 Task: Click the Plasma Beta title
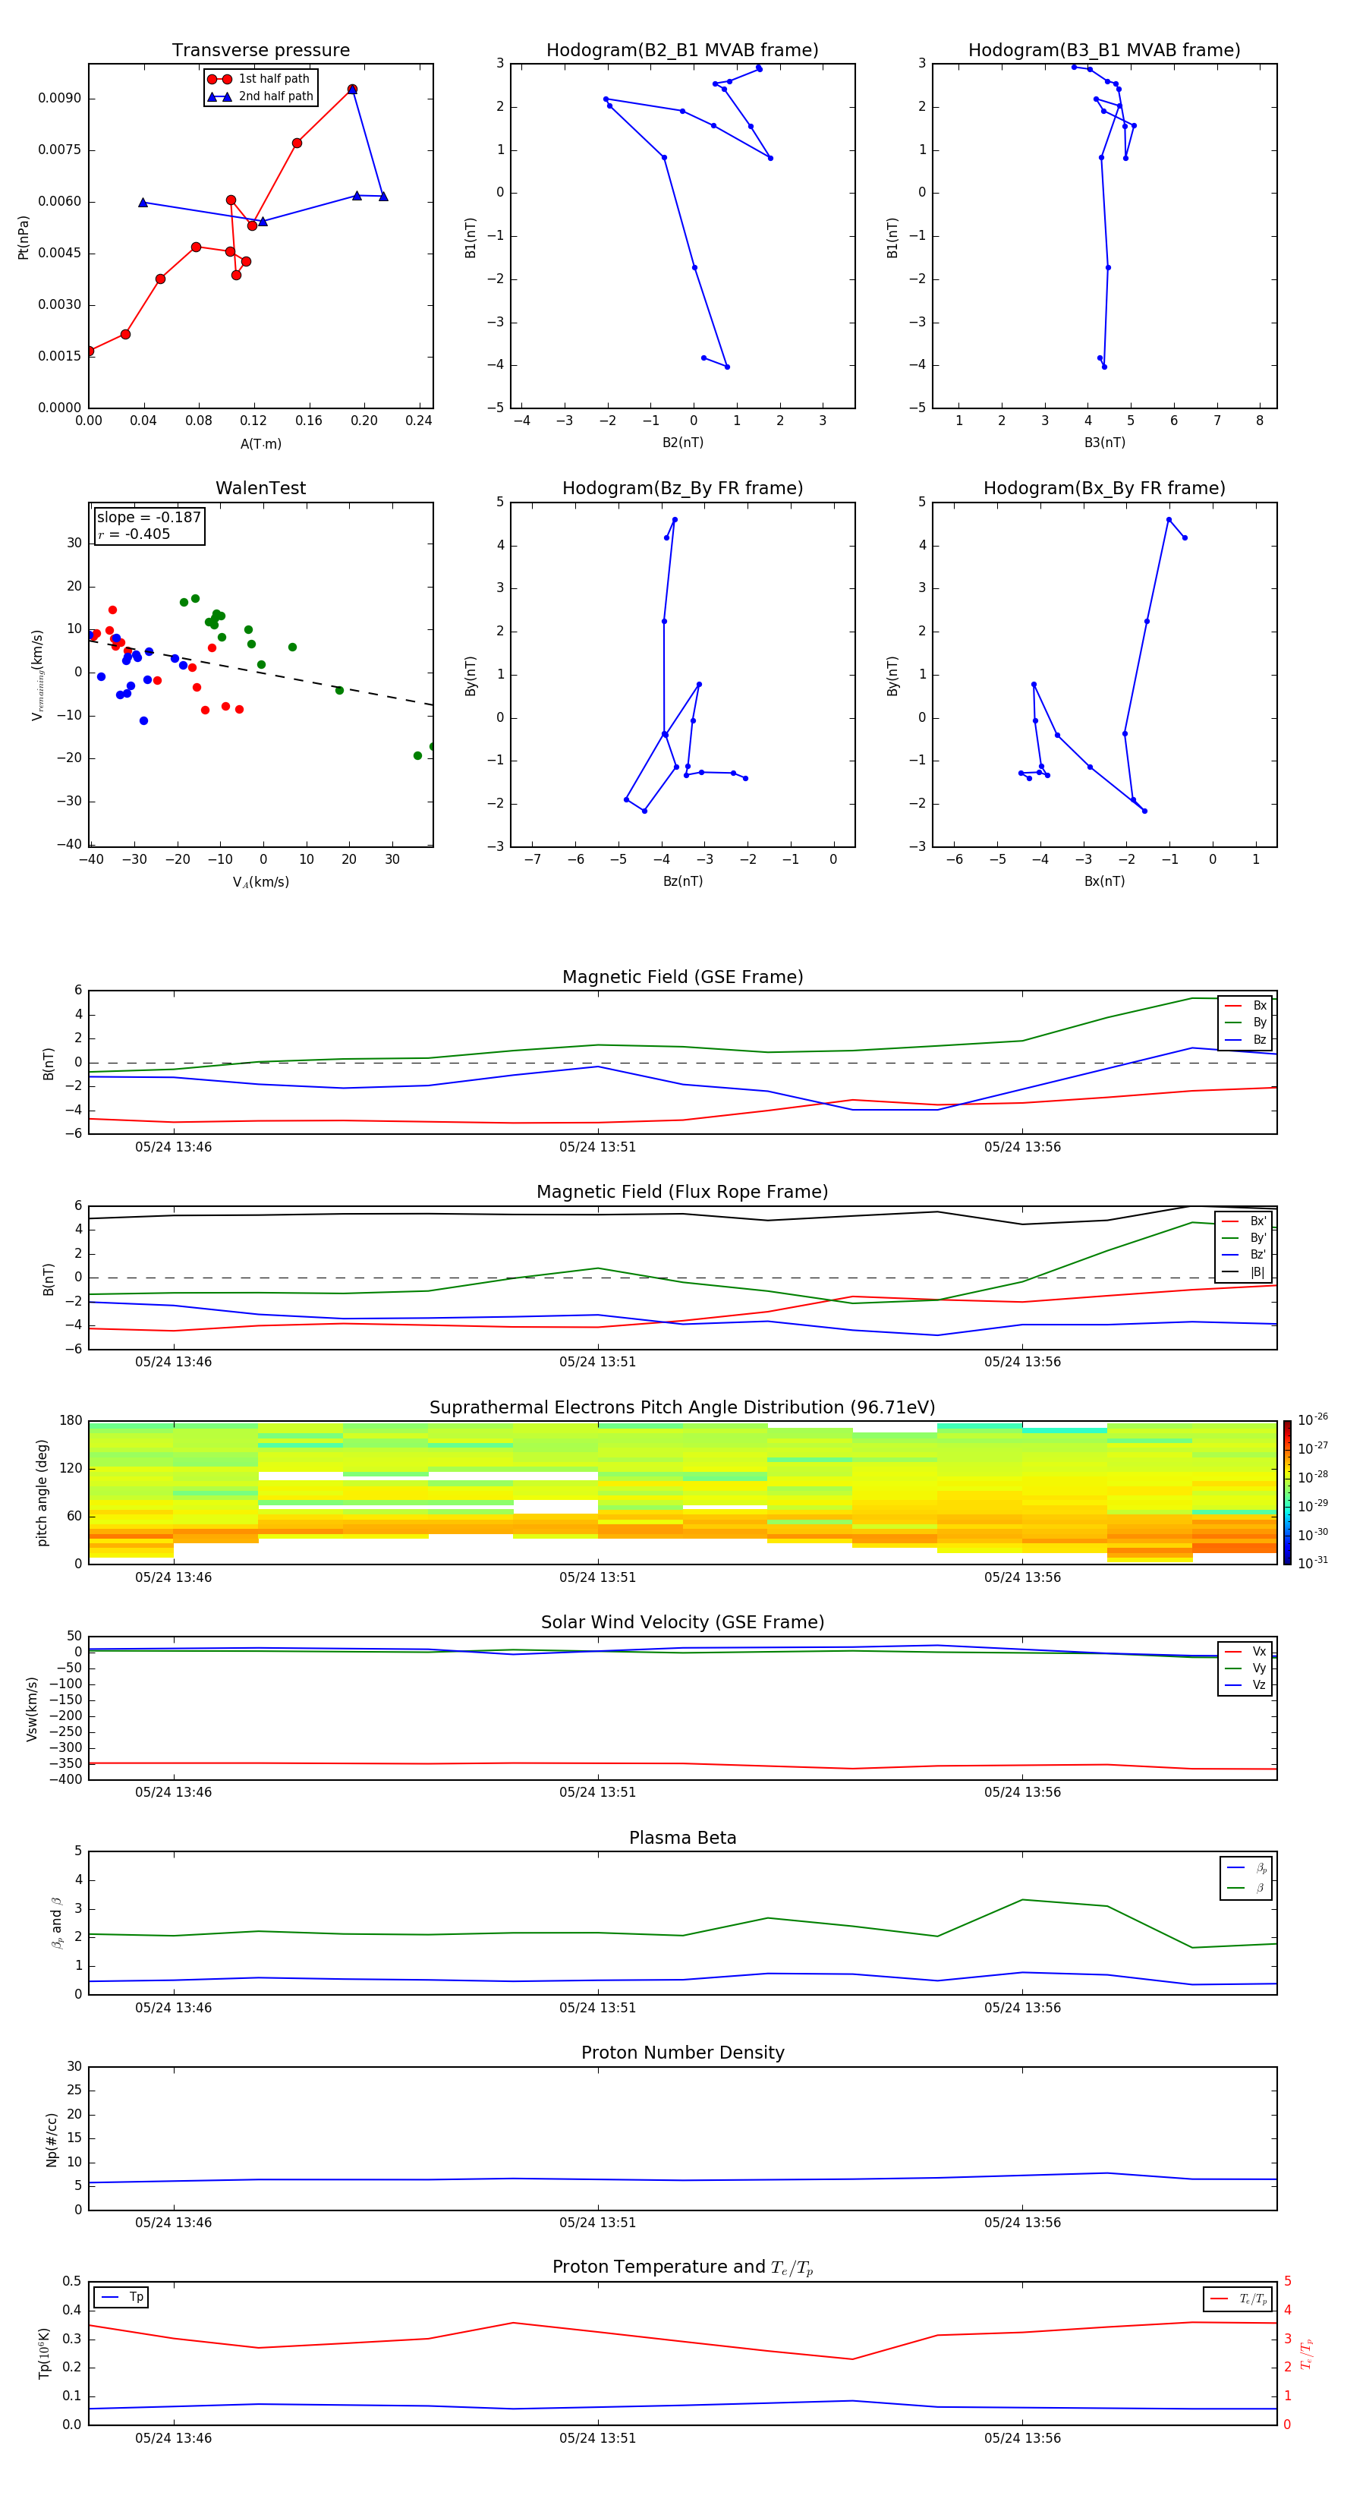[x=682, y=1839]
